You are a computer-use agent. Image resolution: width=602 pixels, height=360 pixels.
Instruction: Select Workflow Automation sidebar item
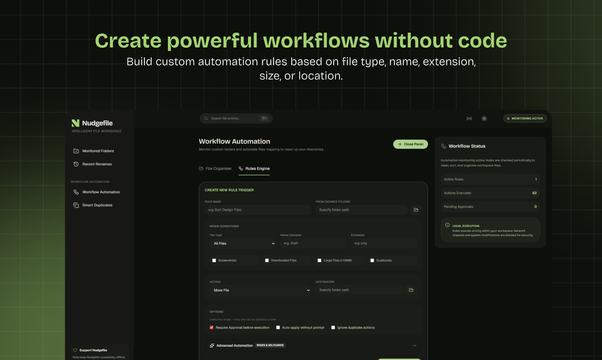point(101,192)
